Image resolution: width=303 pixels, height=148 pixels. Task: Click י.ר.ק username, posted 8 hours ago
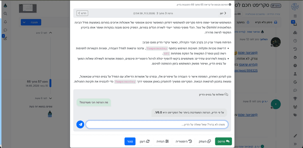pyautogui.click(x=265, y=101)
